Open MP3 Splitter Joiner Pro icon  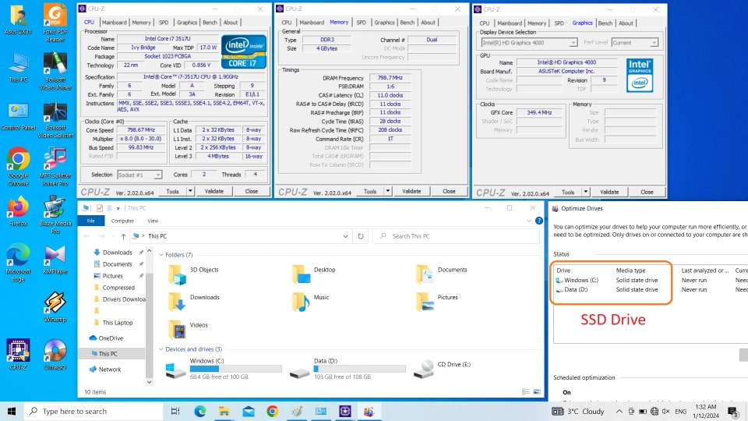pos(55,166)
